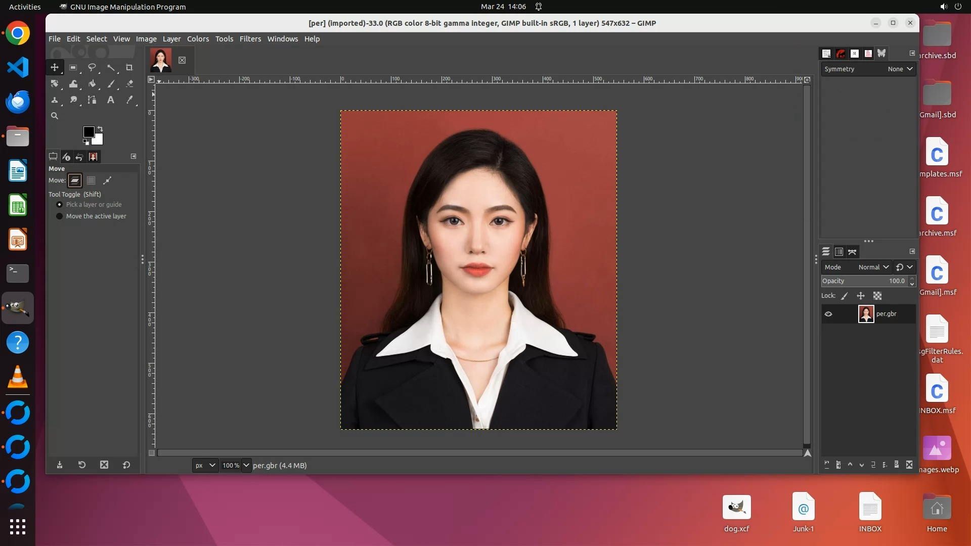Select the Crop tool
971x546 pixels.
pyautogui.click(x=129, y=67)
